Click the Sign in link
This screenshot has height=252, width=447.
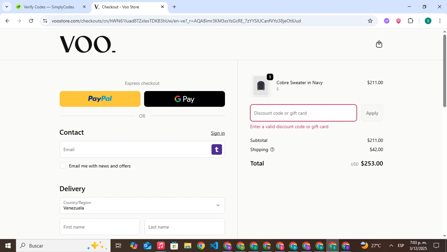pyautogui.click(x=218, y=133)
